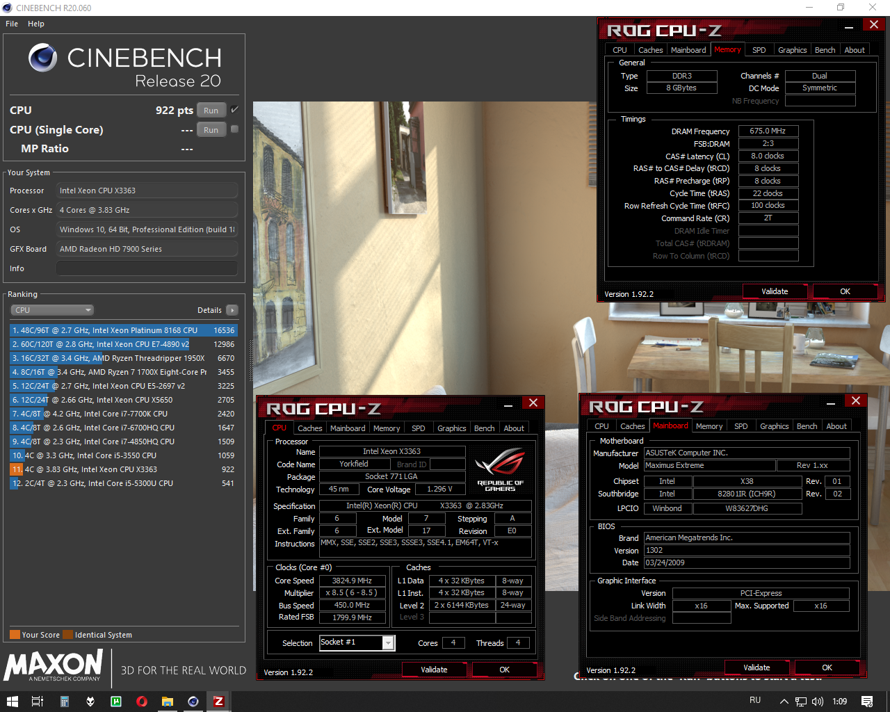
Task: Switch to CPU-Z via its red taskbar icon
Action: [x=219, y=701]
